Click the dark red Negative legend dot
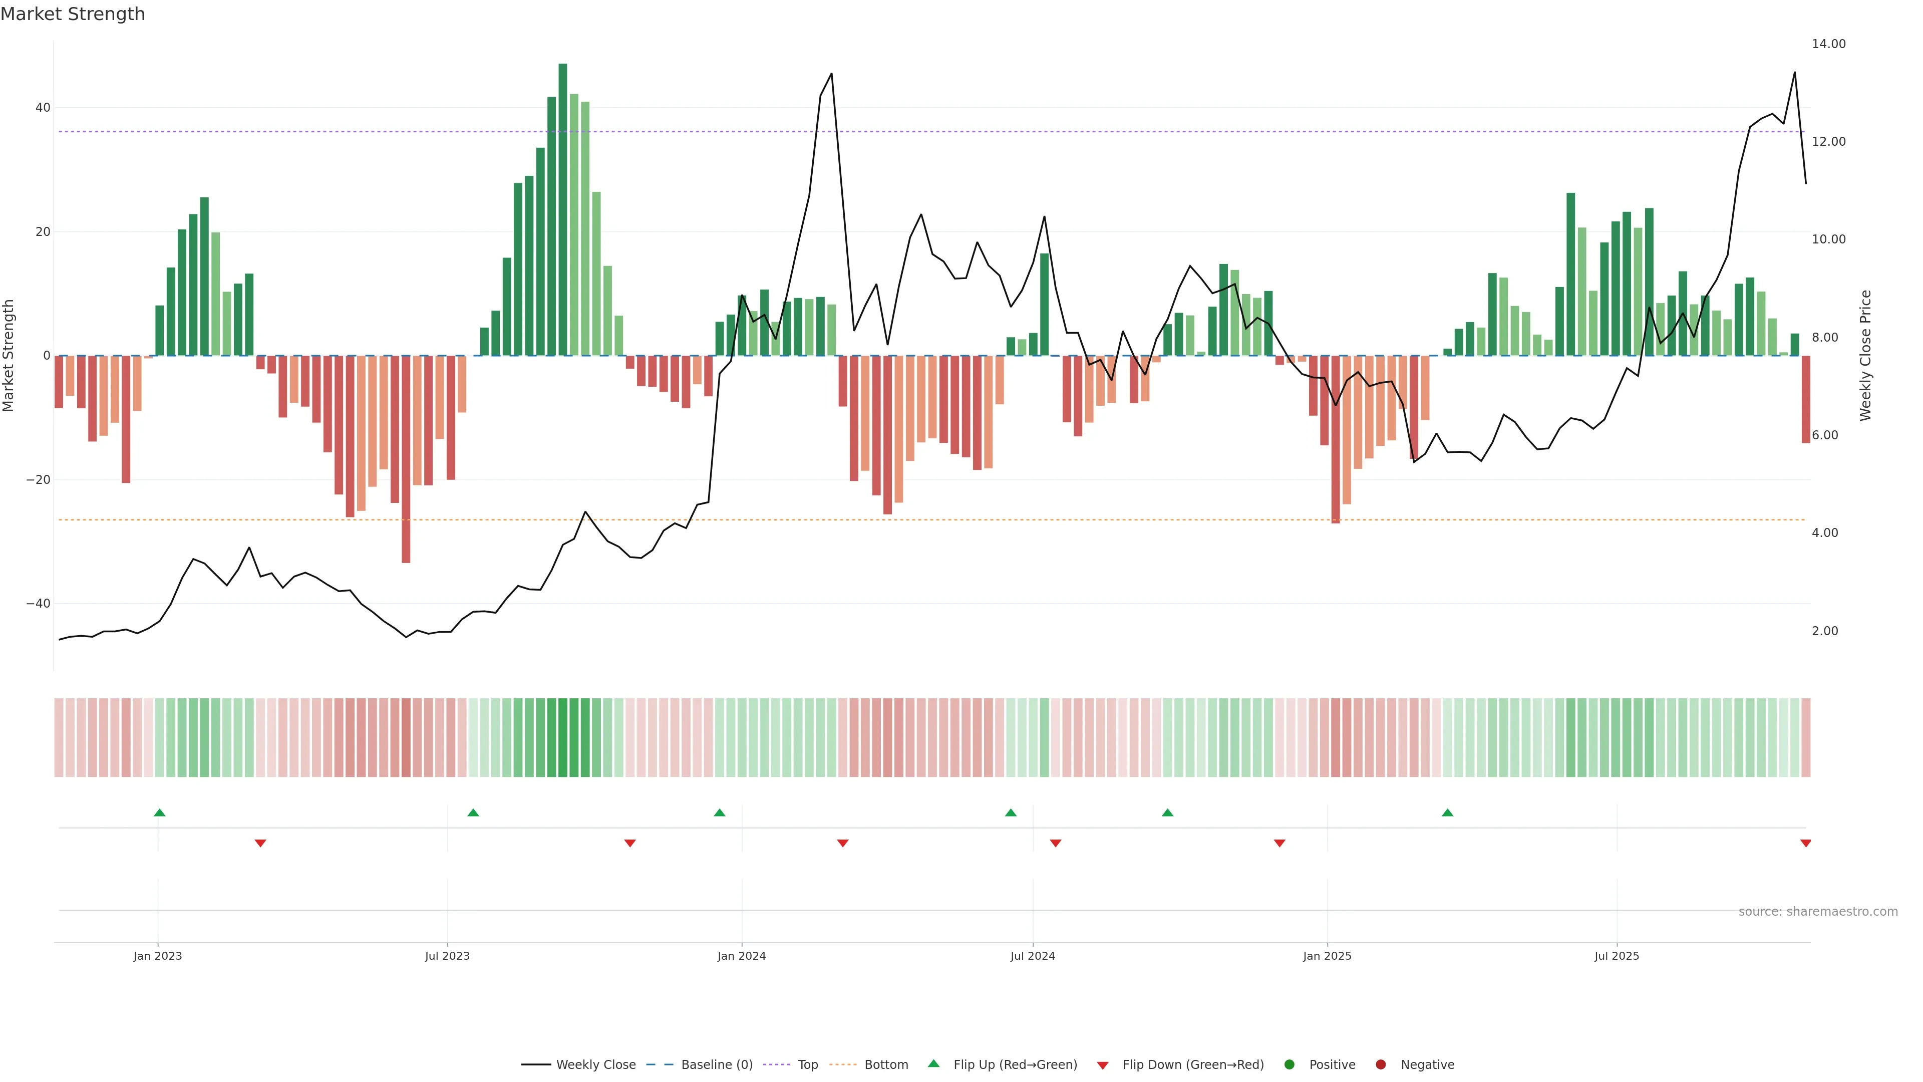Viewport: 1923px width, 1082px height. coord(1380,1065)
